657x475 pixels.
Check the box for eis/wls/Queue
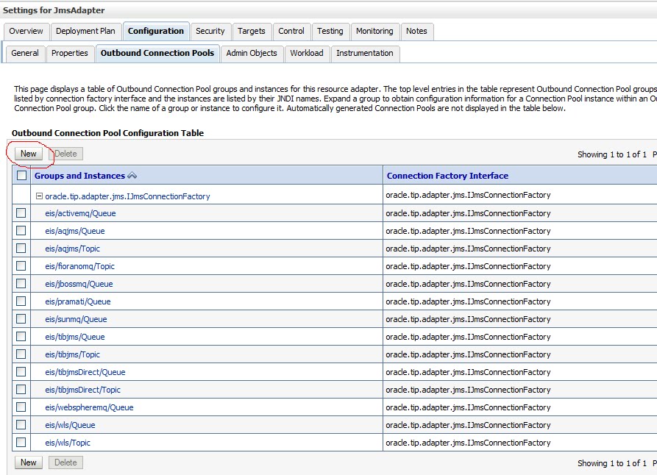21,424
